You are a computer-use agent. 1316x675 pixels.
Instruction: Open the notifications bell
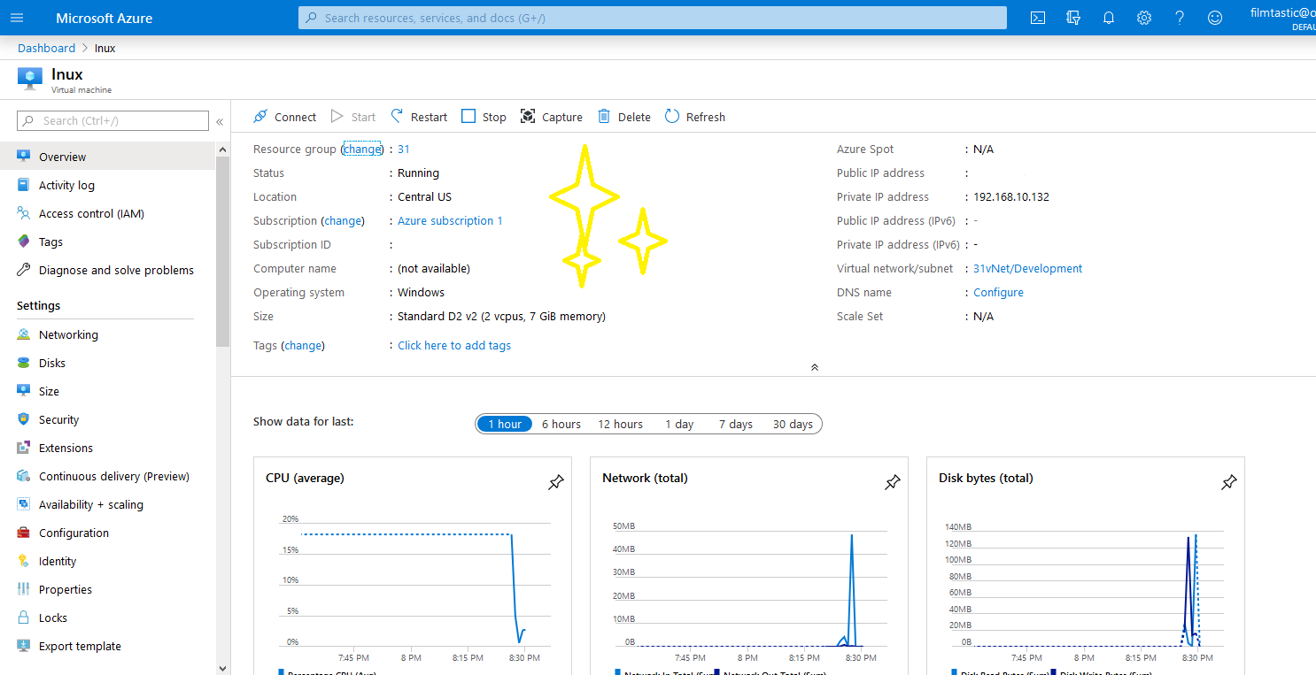pos(1109,18)
